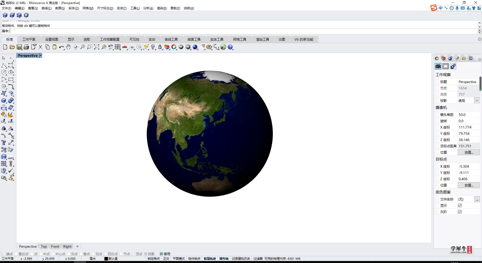Pick the Rectangle tool in left sidebar

[x=11, y=80]
